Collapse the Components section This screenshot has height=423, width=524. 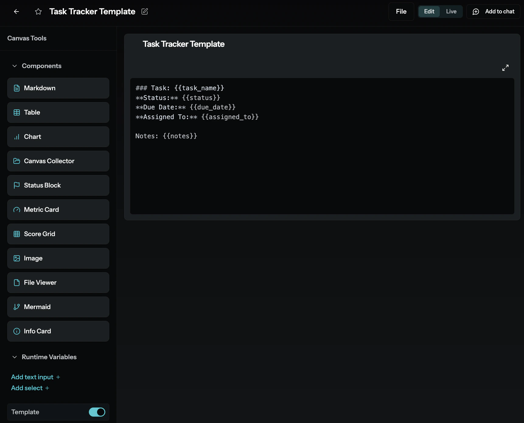pos(15,66)
